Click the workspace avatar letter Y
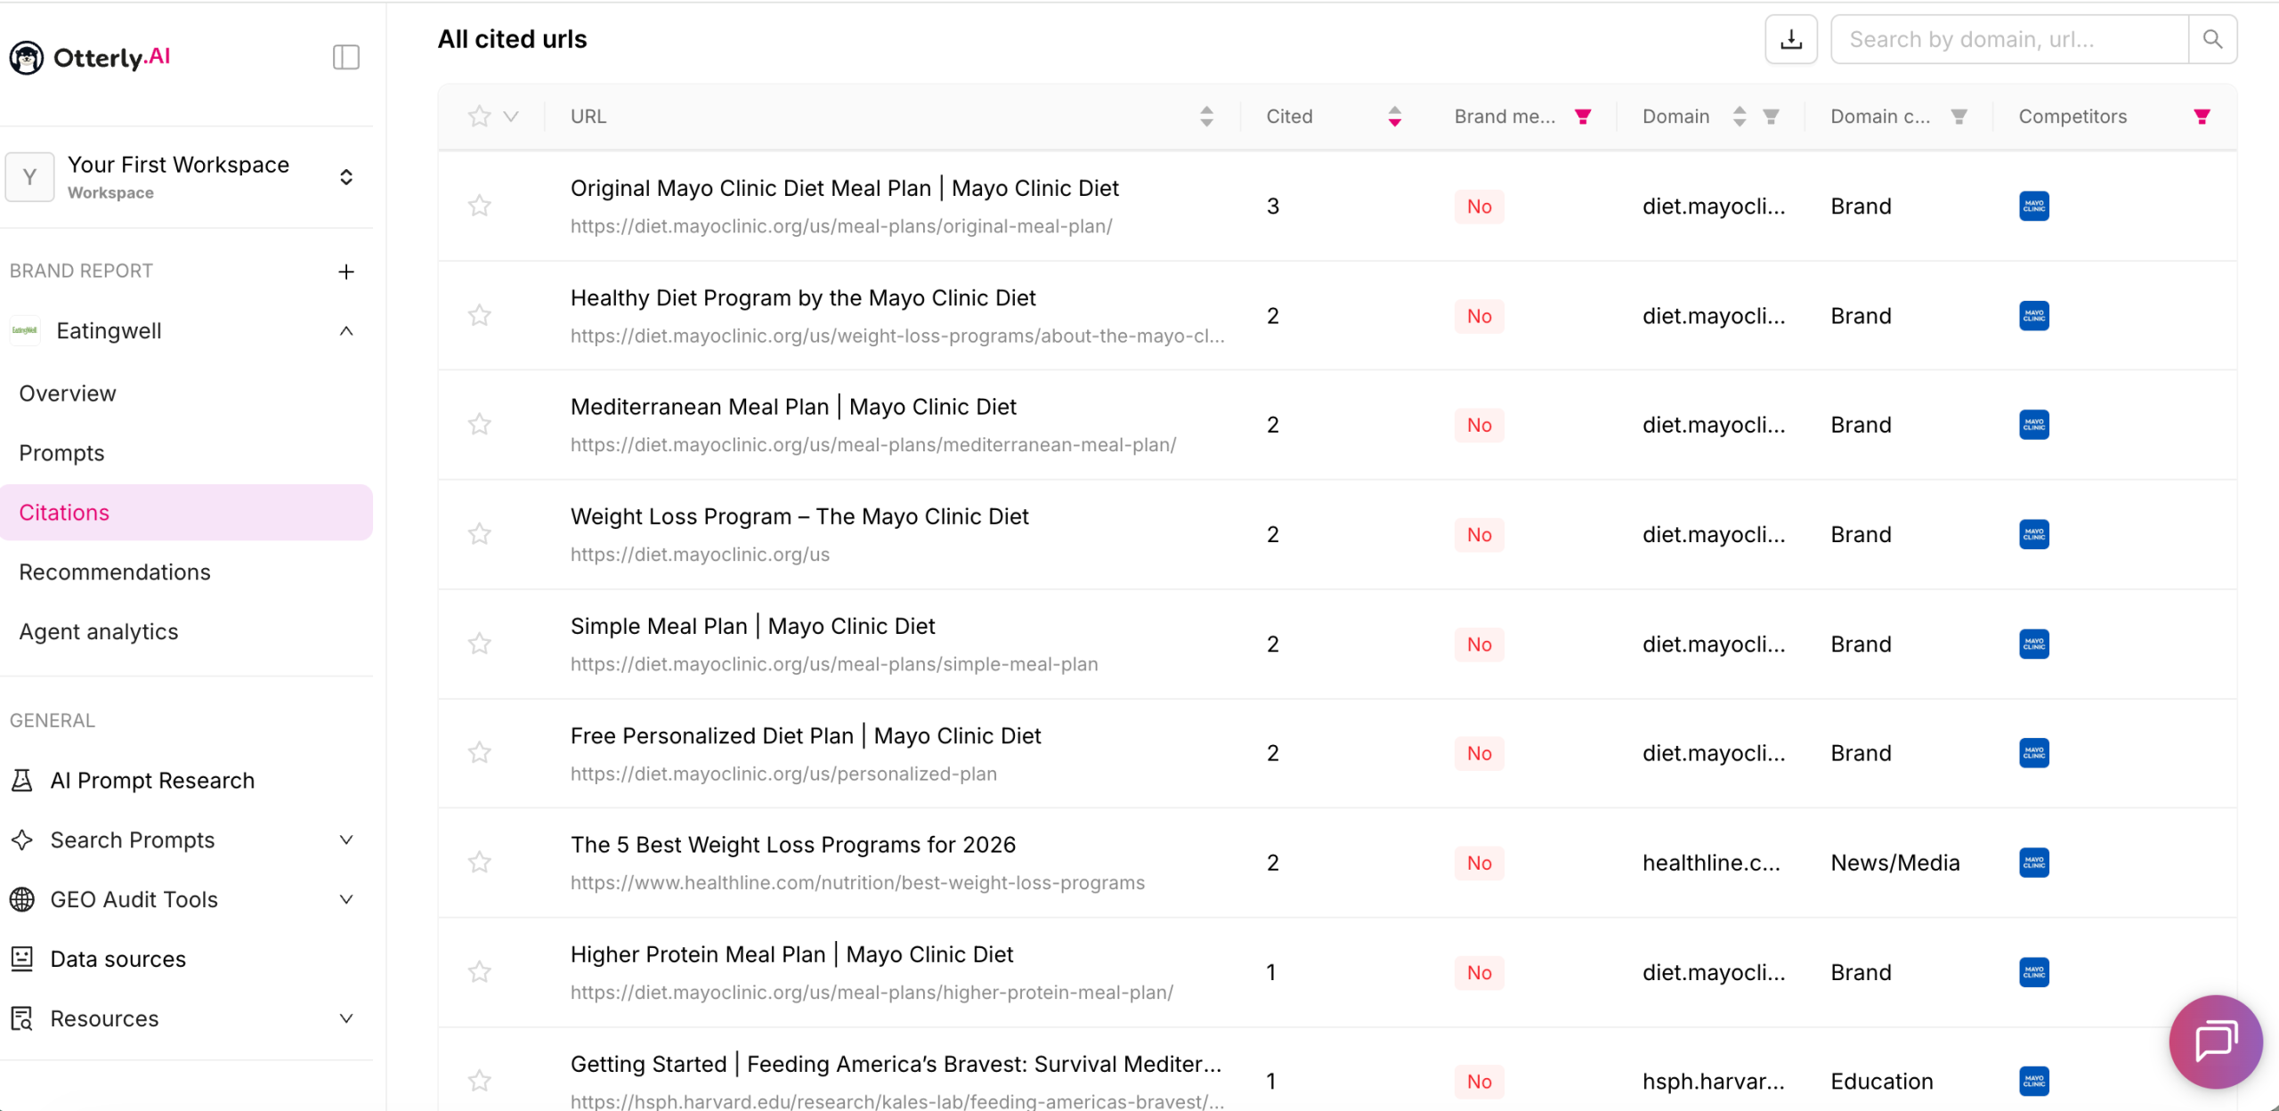The image size is (2279, 1111). 29,177
